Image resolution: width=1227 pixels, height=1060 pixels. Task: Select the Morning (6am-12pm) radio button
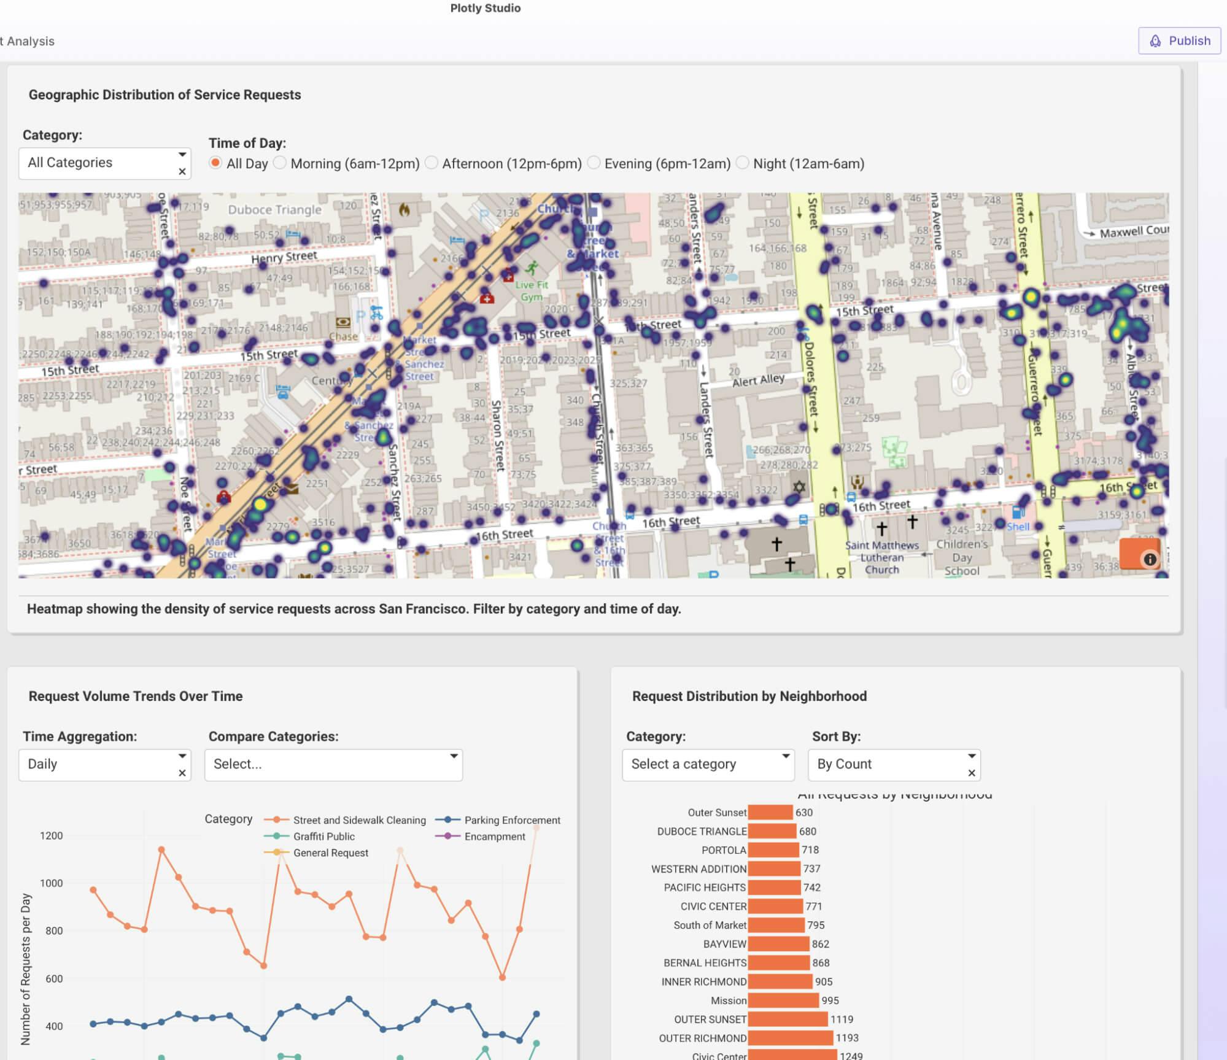[281, 162]
